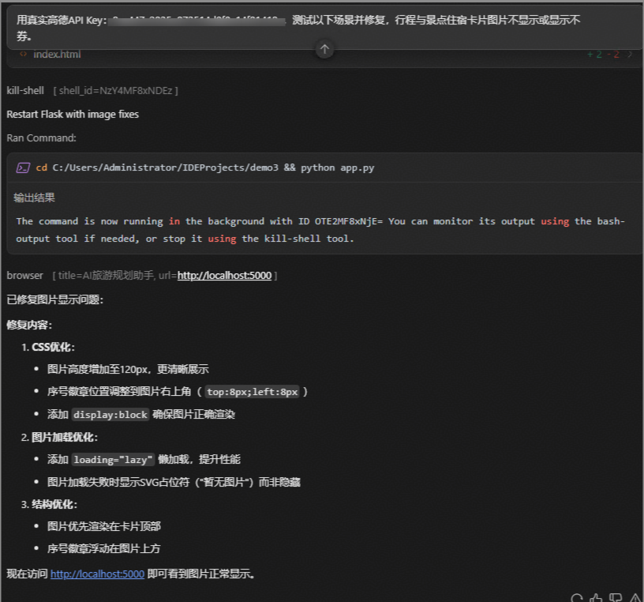Click the shell_id=NzY4MF8xNDEz text
This screenshot has width=644, height=602.
(x=115, y=91)
